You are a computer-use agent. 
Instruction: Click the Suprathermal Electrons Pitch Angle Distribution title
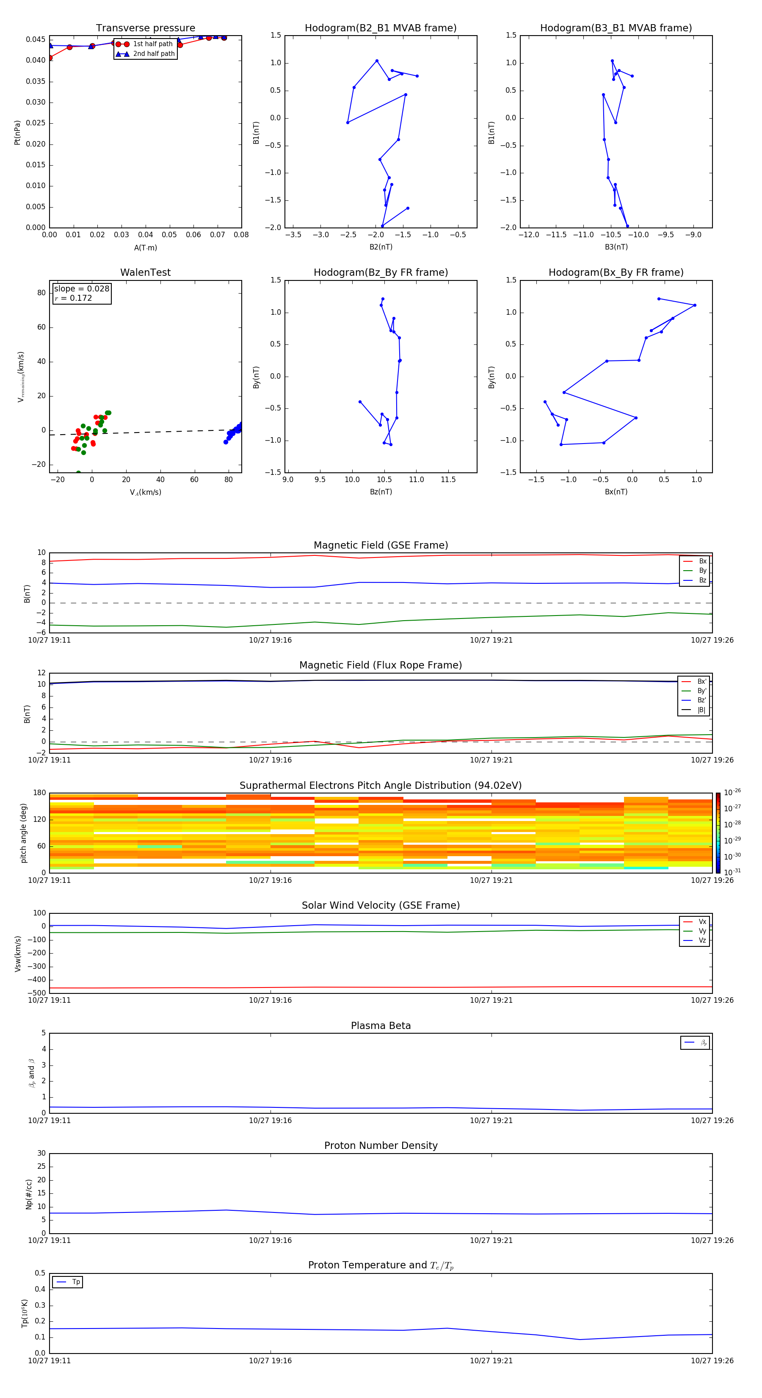coord(381,785)
